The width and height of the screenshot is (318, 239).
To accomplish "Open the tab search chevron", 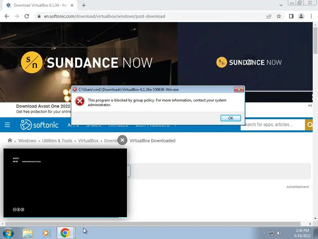I will 281,5.
